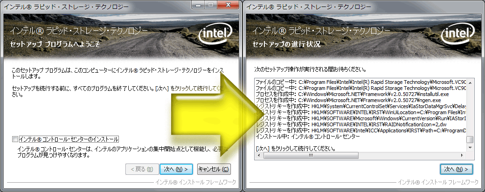485x192 pixels.
Task: Select the ICC\Applications\IRST Path log line
Action: (x=361, y=130)
